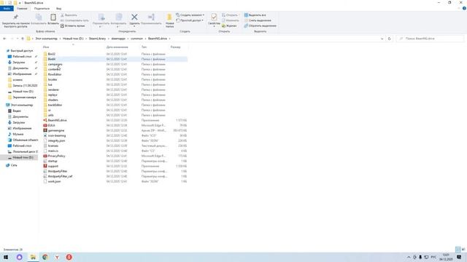Show hidden system tray icons chevron
The image size is (467, 262).
pos(409,257)
